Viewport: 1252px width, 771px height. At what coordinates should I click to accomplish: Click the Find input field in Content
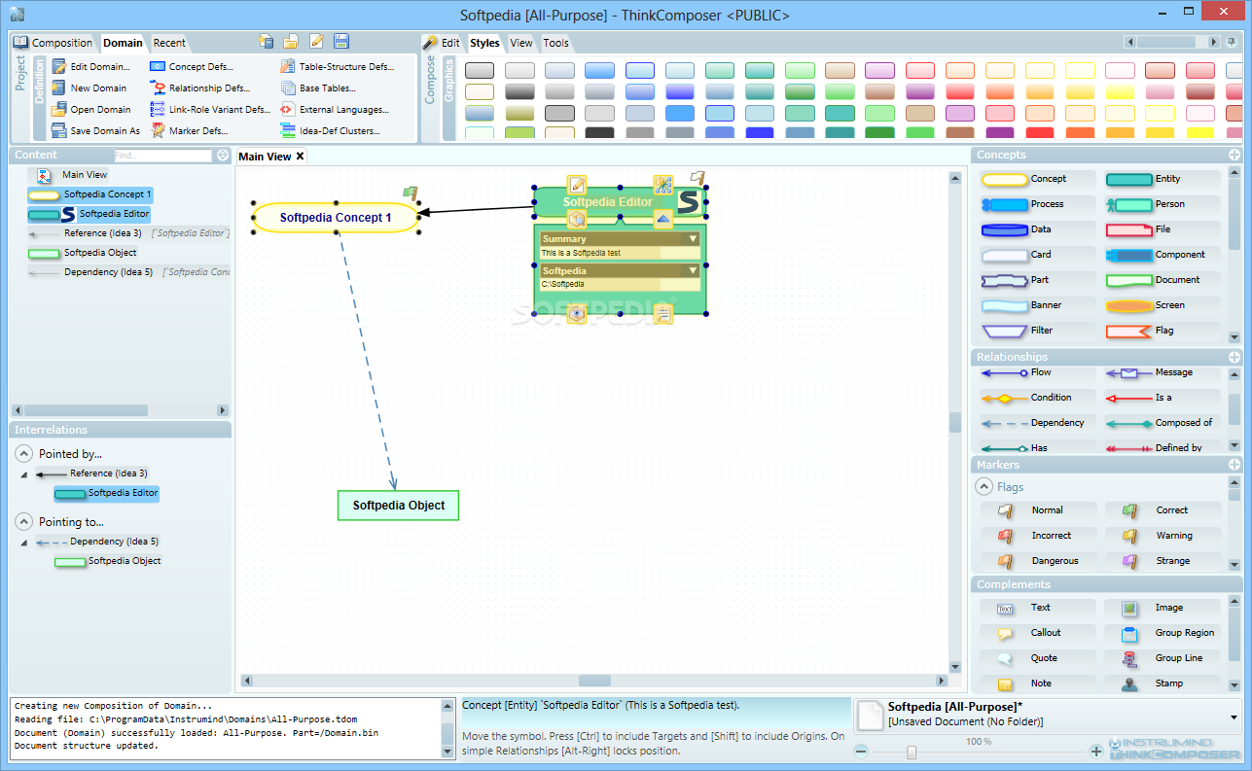162,156
